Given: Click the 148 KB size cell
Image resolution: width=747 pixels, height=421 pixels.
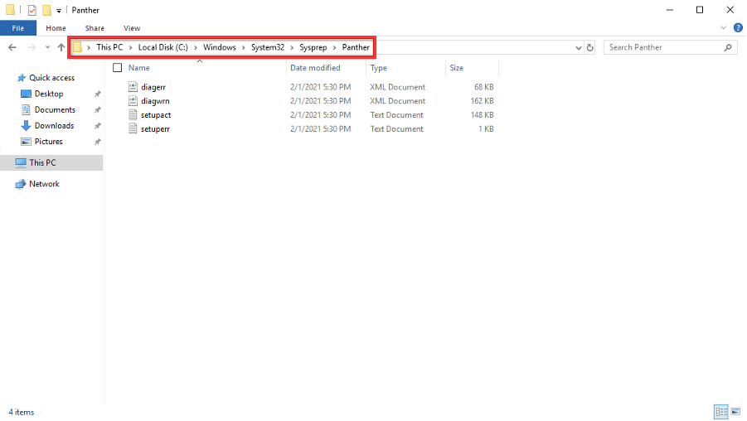Looking at the screenshot, I should point(483,114).
